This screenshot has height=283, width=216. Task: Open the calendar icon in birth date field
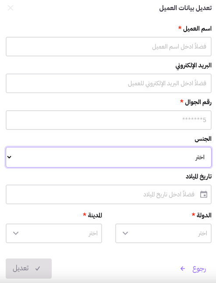(204, 194)
